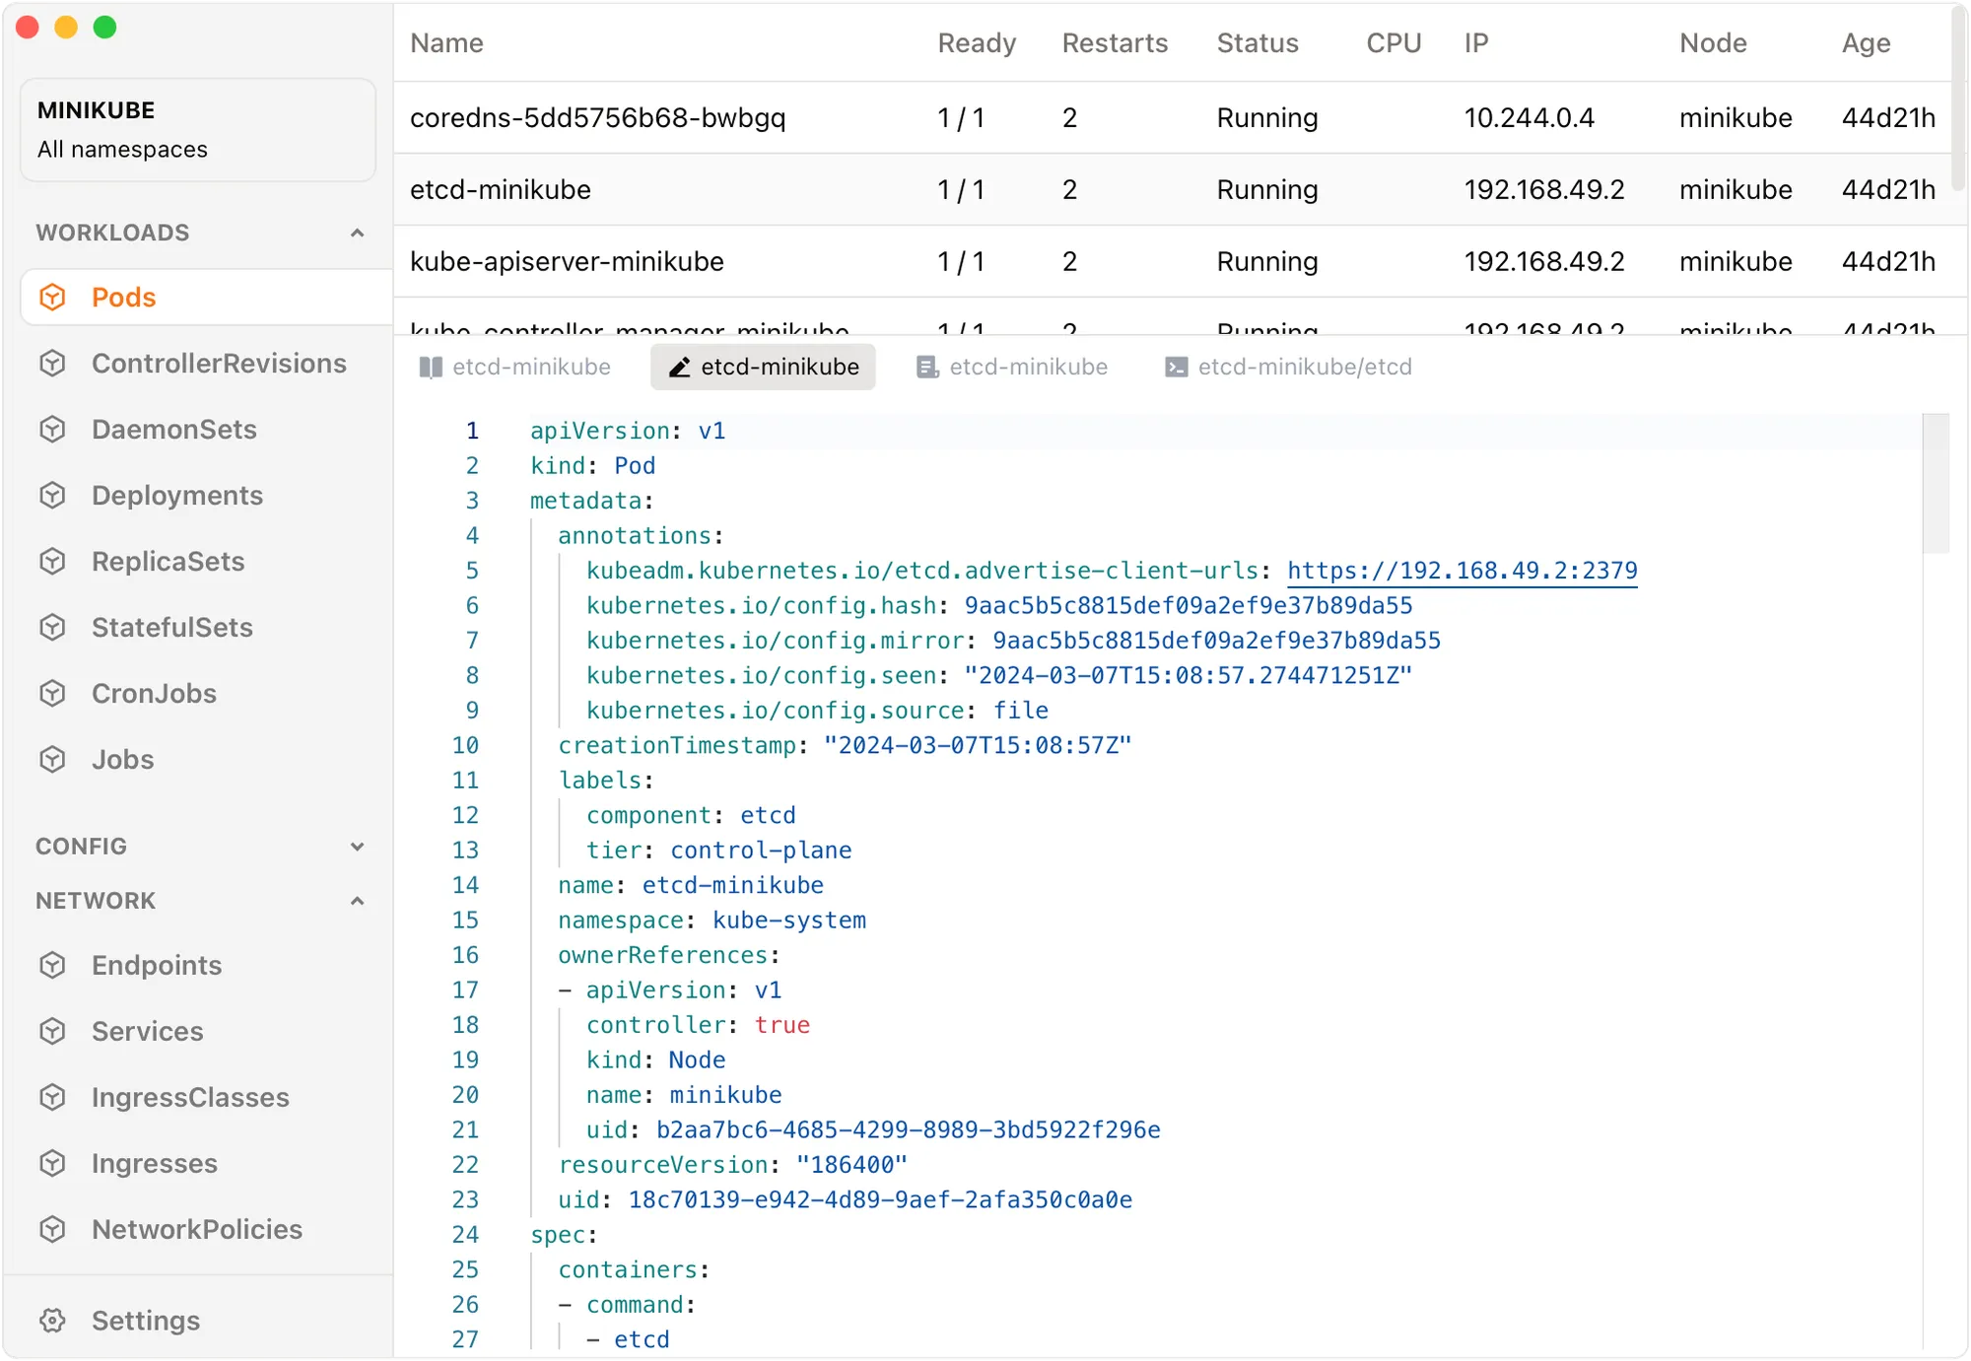Open the etcd-minikube/etcd terminal tab
The image size is (1971, 1361).
pyautogui.click(x=1289, y=368)
